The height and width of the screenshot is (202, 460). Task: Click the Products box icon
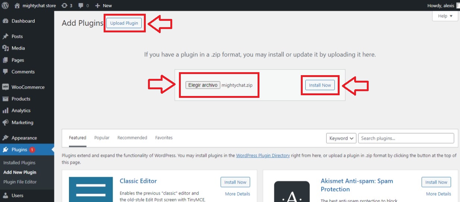tap(6, 99)
